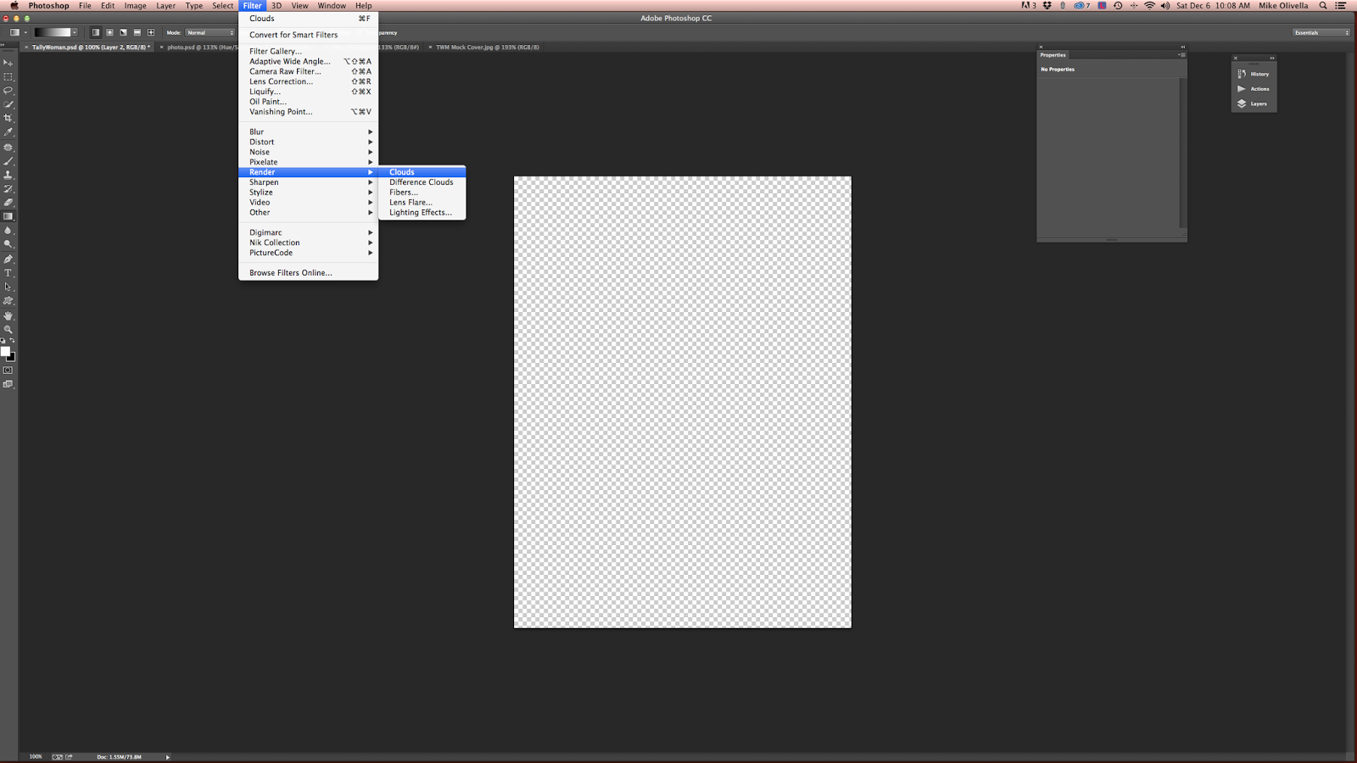Expand the Distort submenu
Image resolution: width=1357 pixels, height=763 pixels.
click(309, 142)
